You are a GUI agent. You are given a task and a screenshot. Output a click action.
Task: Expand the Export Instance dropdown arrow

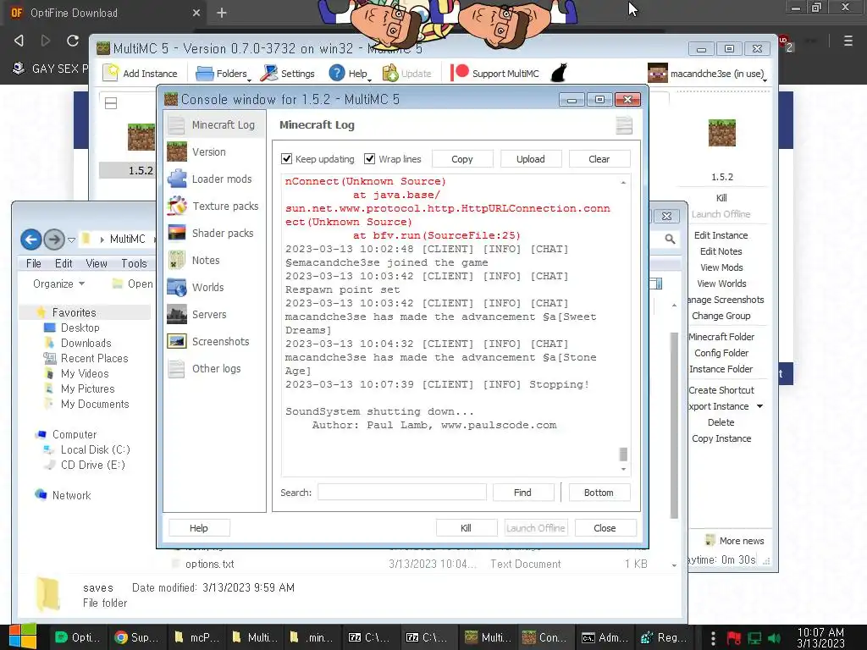click(x=759, y=406)
